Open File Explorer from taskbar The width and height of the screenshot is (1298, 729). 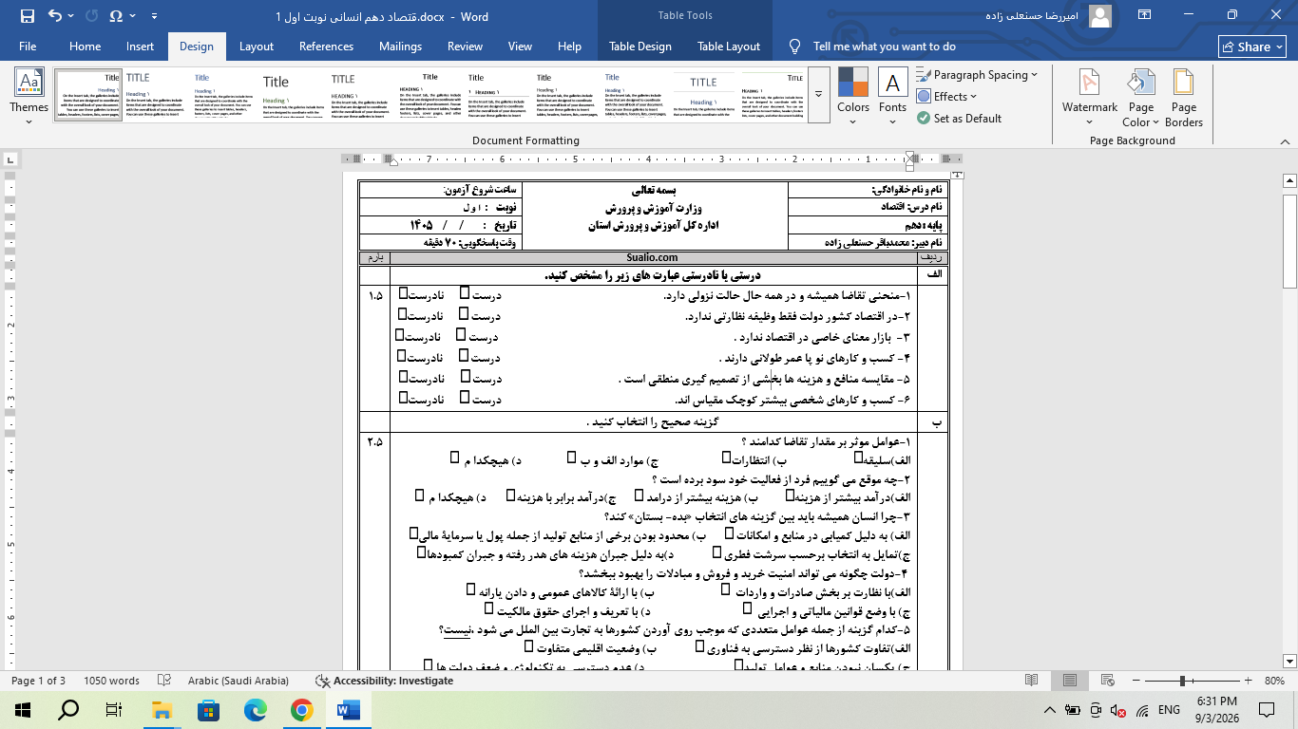(x=162, y=709)
